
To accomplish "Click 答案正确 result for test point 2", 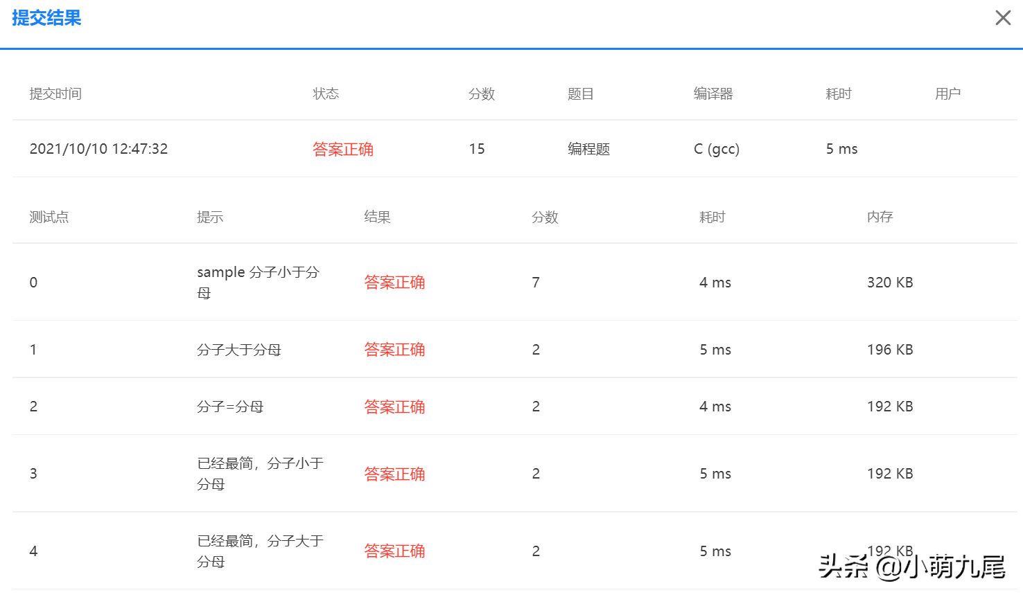I will tap(394, 407).
